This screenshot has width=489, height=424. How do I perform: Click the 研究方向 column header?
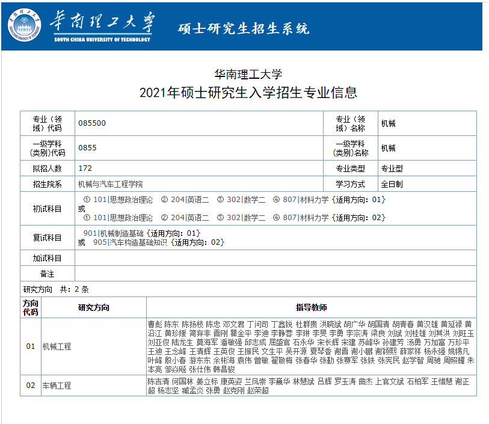[x=94, y=307]
